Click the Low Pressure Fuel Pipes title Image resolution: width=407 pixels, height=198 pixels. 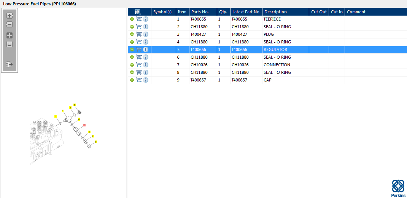pos(40,4)
